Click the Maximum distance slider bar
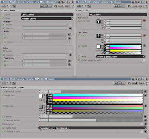Viewport: 149px width, 139px height. coord(96,120)
